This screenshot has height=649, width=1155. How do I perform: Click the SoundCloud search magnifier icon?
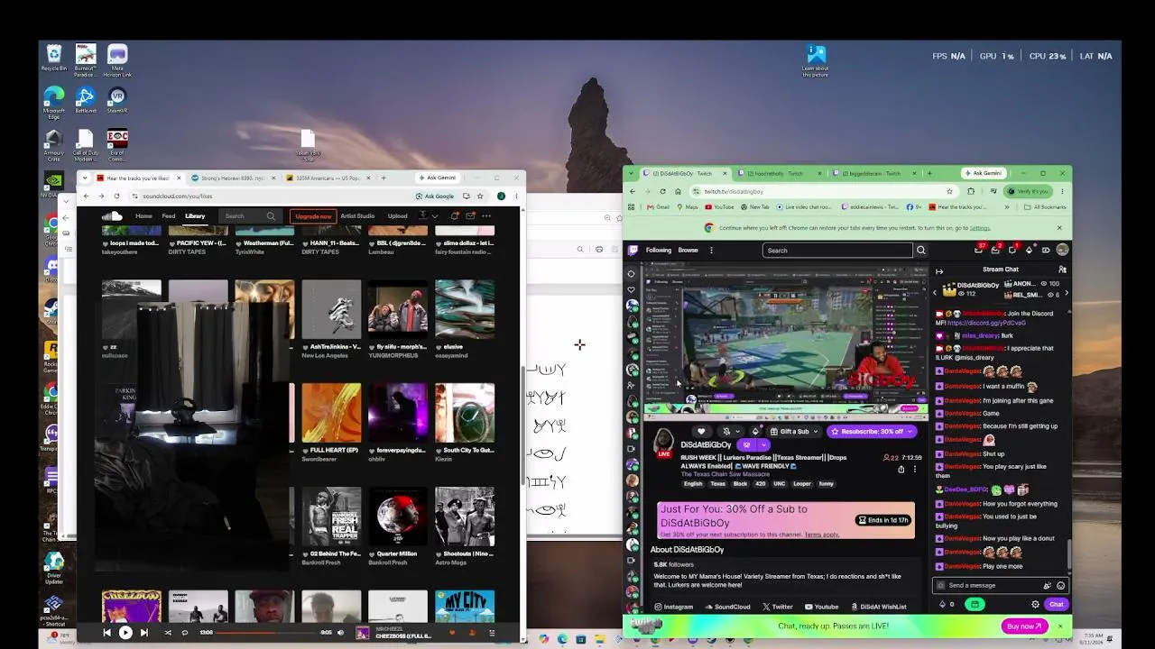pos(271,216)
